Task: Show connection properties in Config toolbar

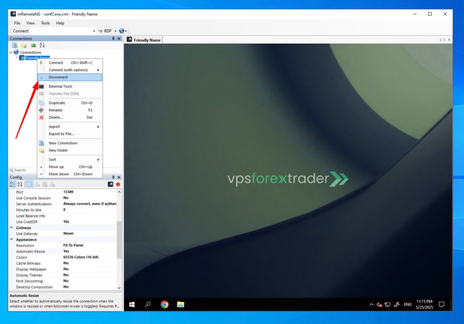Action: click(29, 184)
